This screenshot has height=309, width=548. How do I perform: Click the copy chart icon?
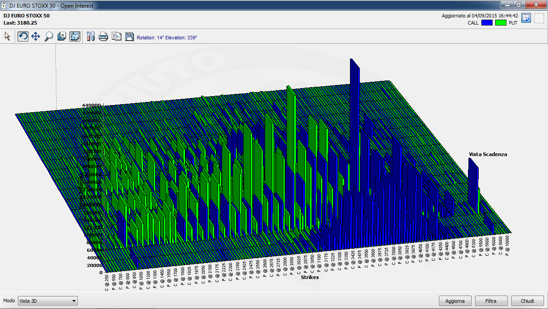click(x=116, y=37)
